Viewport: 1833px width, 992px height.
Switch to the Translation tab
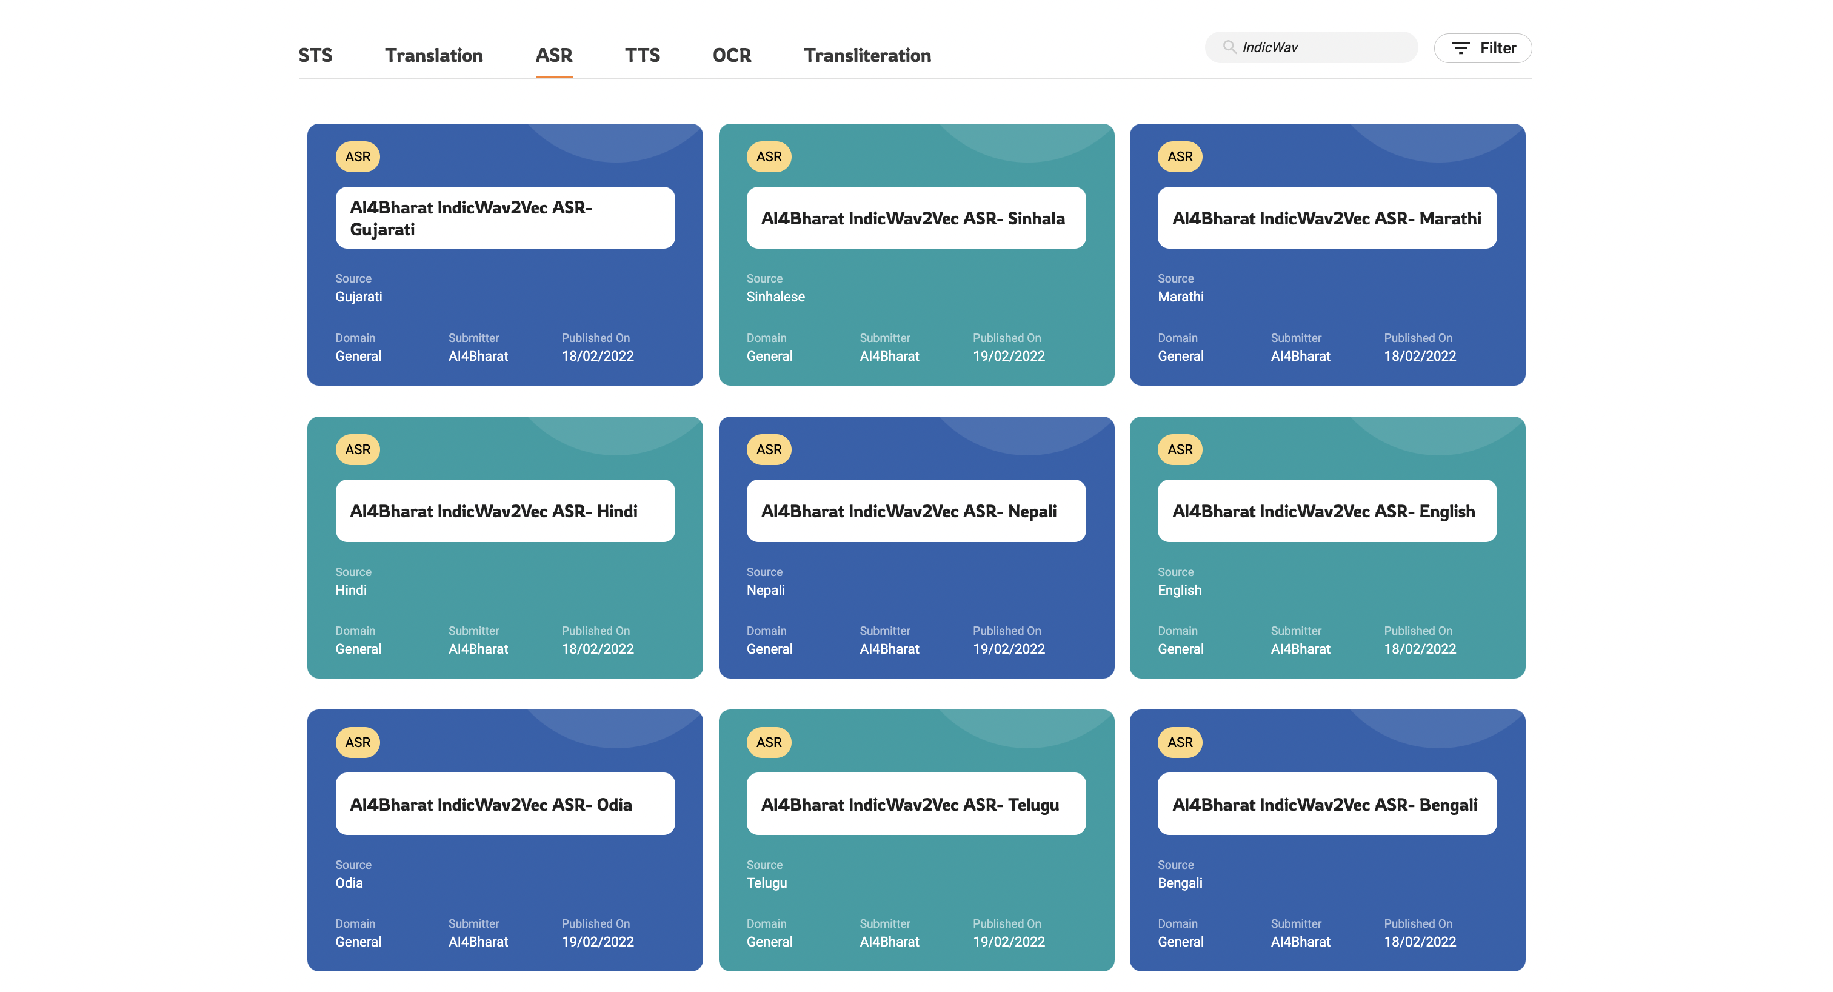[434, 55]
